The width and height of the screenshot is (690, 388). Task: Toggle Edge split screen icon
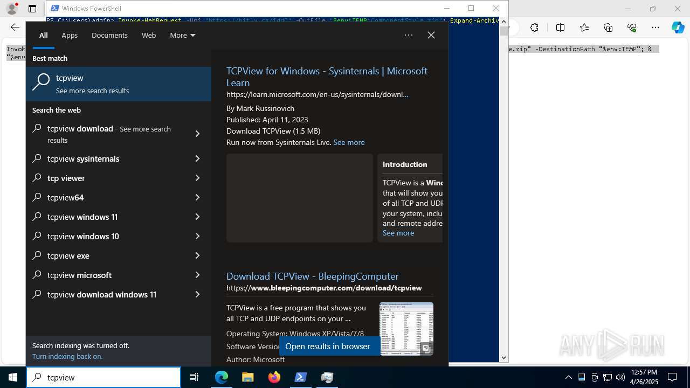[560, 27]
